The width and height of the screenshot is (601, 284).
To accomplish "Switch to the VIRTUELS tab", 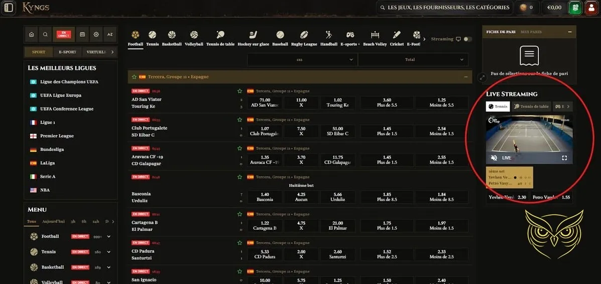I will click(96, 52).
